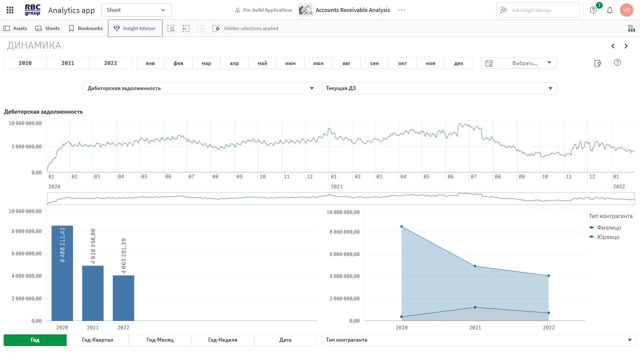Open the selections tool icon
The width and height of the screenshot is (640, 360).
click(631, 28)
